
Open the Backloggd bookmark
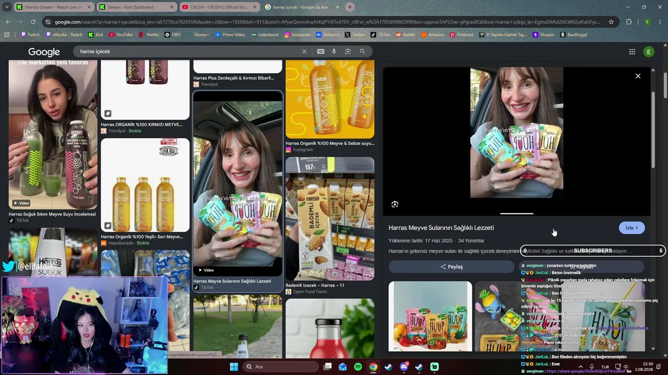pyautogui.click(x=574, y=35)
